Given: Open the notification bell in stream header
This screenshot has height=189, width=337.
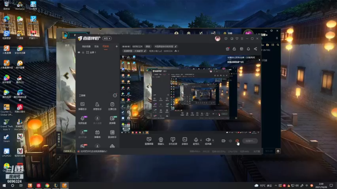Looking at the screenshot, I should [248, 49].
